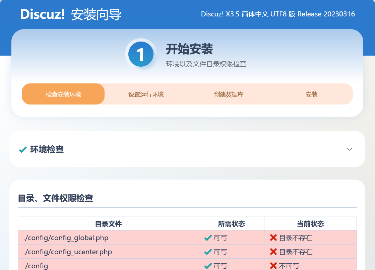The width and height of the screenshot is (375, 270).
Task: Click the green check in config_global.php row
Action: [208, 238]
